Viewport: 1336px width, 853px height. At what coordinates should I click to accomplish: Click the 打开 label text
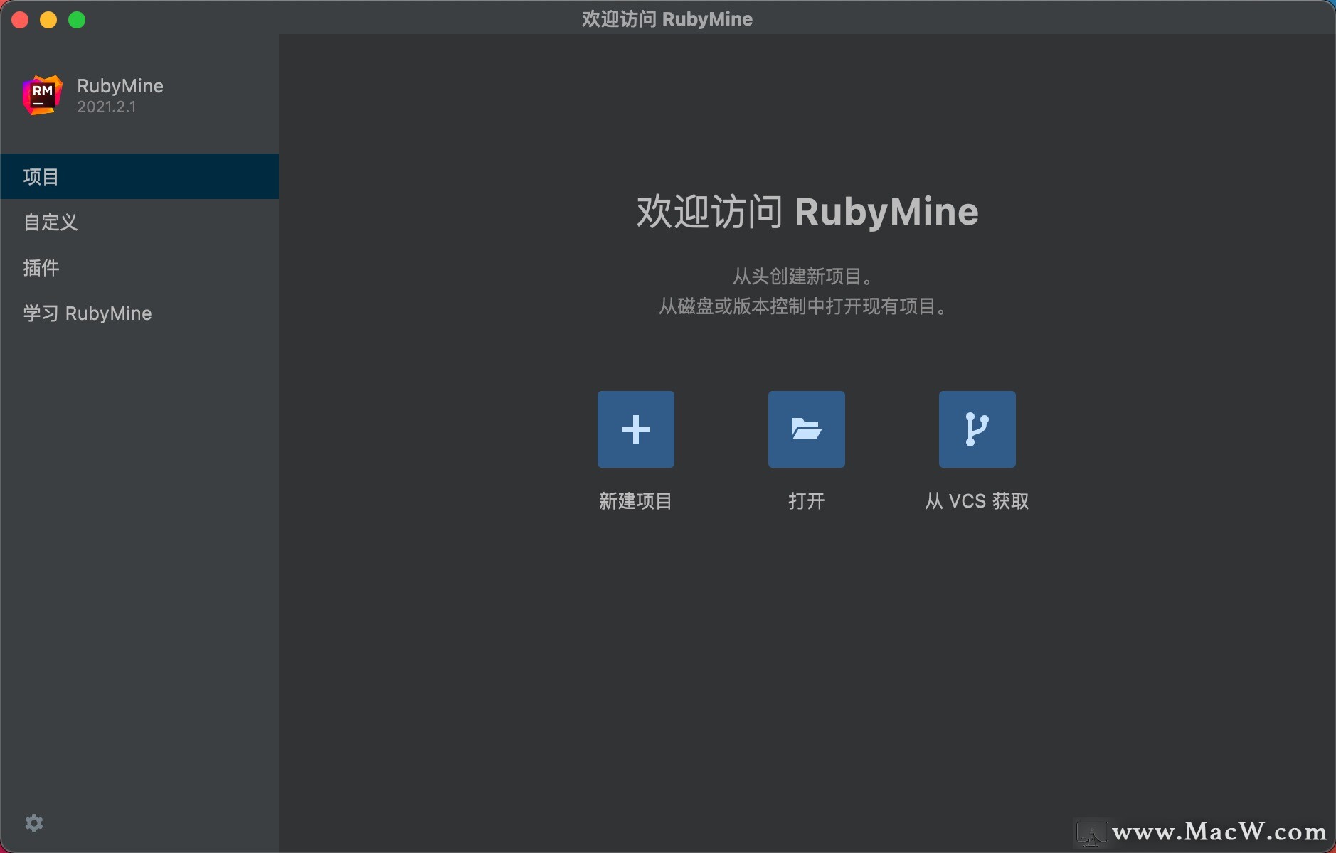806,501
